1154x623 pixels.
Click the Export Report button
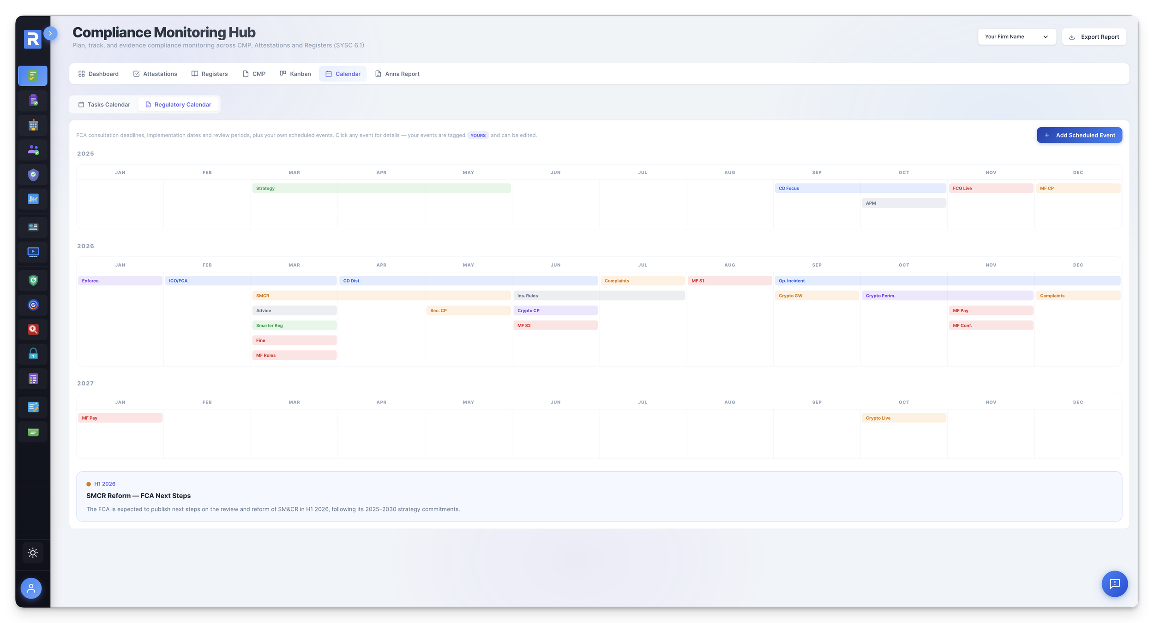coord(1094,37)
